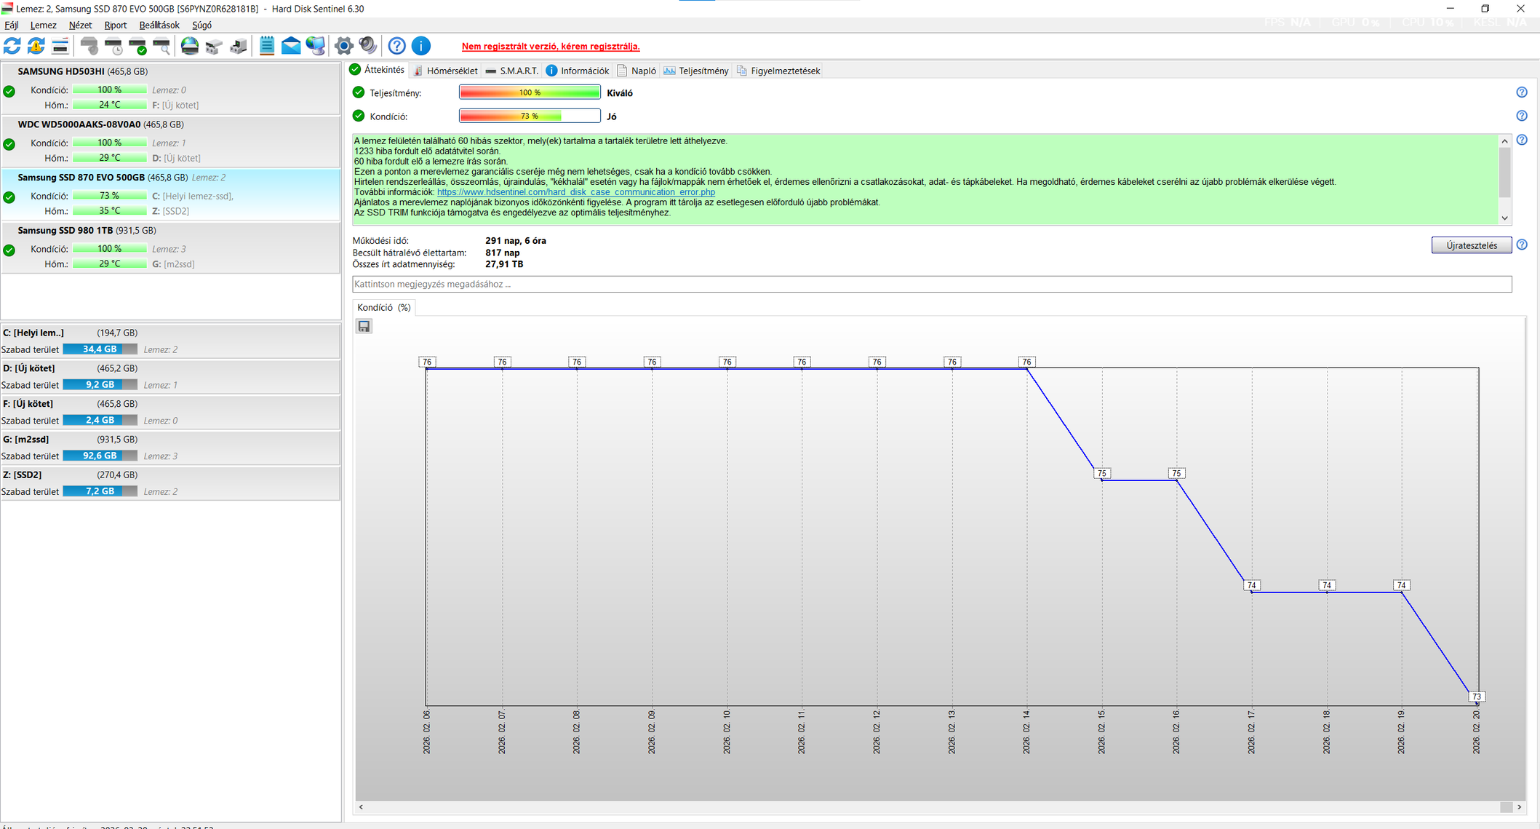The height and width of the screenshot is (829, 1540).
Task: Click the registration warning red link
Action: (551, 46)
